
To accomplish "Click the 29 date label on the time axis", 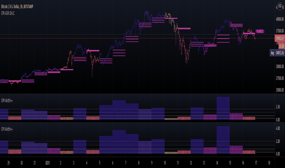I will click(8, 163).
